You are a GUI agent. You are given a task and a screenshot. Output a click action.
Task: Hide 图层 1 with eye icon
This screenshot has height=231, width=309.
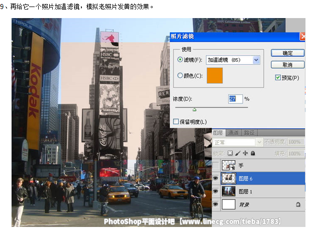click(216, 191)
